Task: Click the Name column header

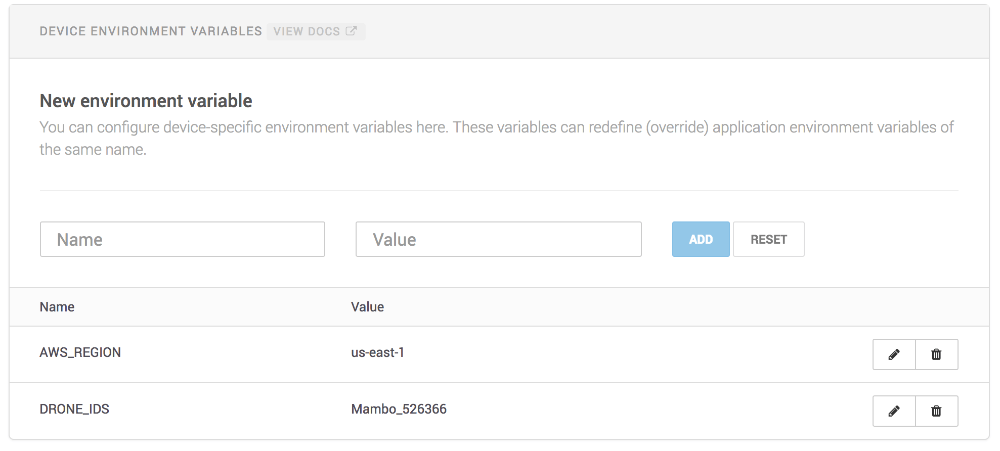Action: tap(57, 307)
